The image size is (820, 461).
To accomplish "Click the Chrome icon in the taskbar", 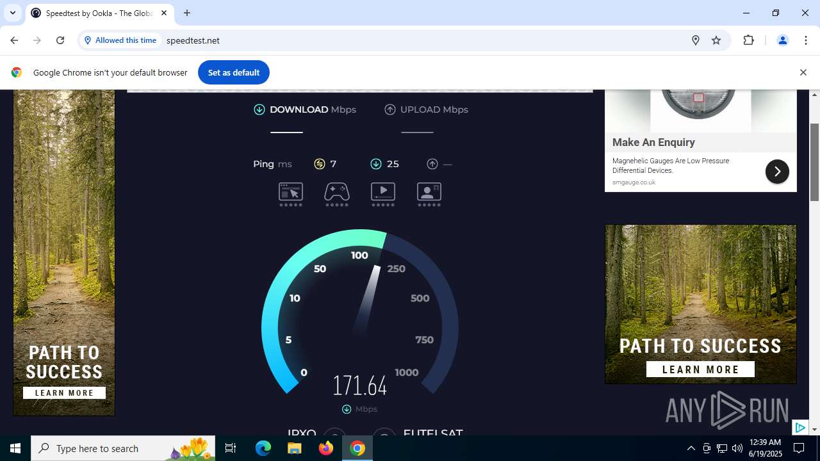I will coord(357,448).
